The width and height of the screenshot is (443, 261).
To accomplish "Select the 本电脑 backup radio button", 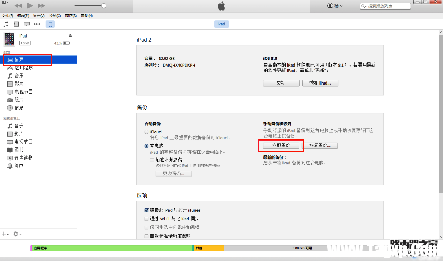I will [146, 146].
